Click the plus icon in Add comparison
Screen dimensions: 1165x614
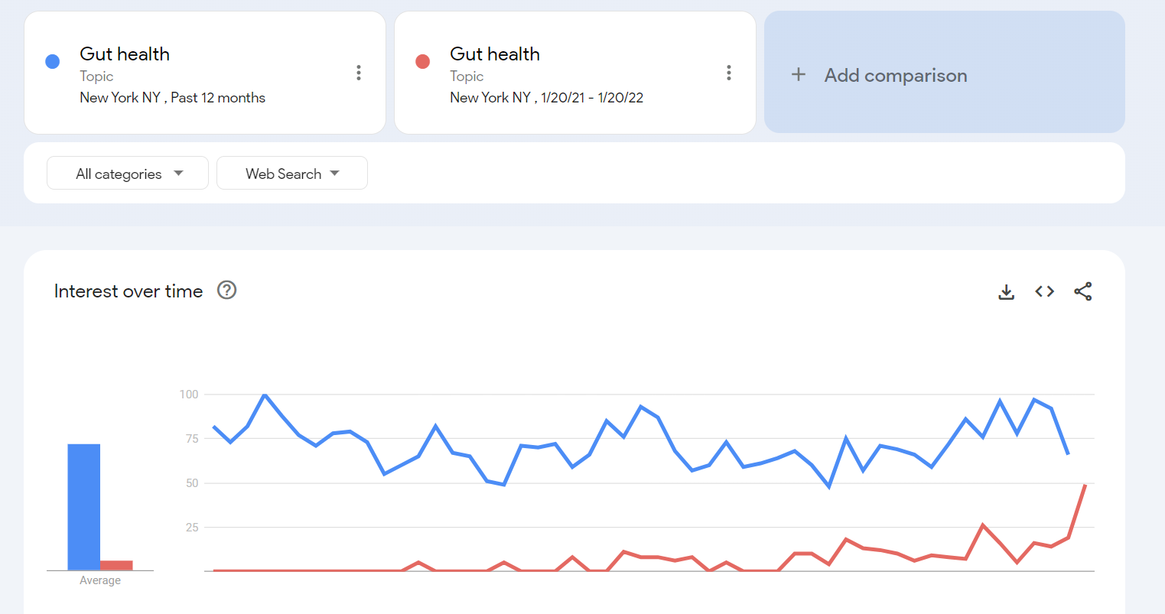799,74
